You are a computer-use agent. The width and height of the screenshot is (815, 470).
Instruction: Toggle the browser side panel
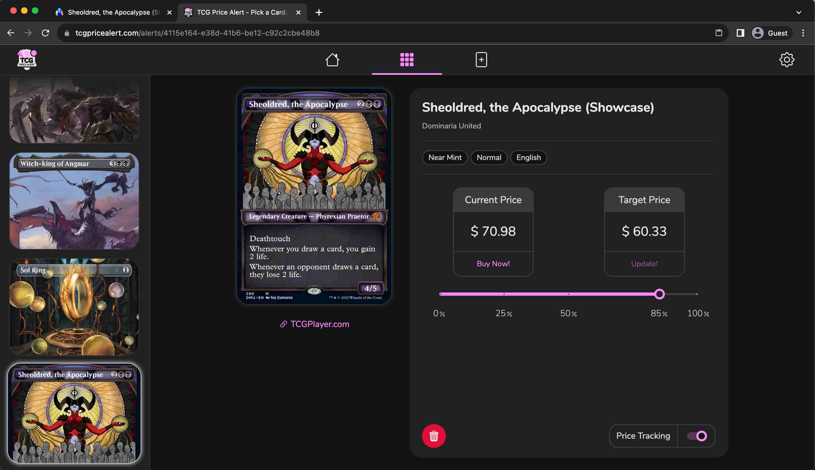(x=740, y=33)
